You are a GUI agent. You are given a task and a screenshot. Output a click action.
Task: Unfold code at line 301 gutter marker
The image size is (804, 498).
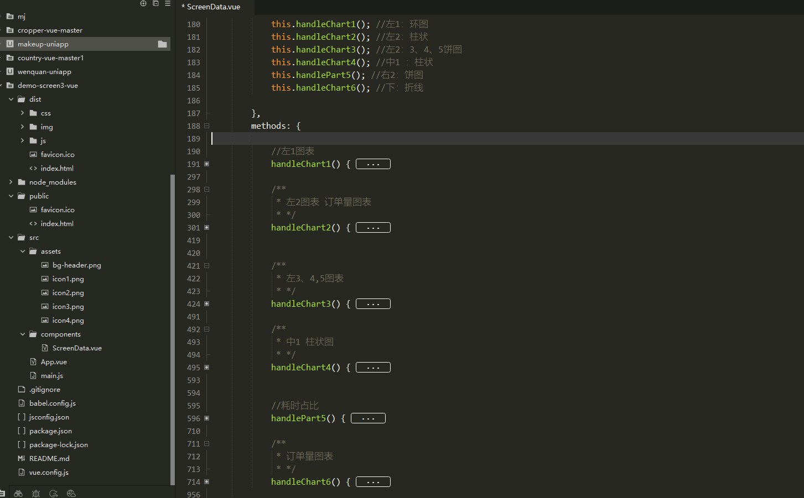pyautogui.click(x=207, y=228)
